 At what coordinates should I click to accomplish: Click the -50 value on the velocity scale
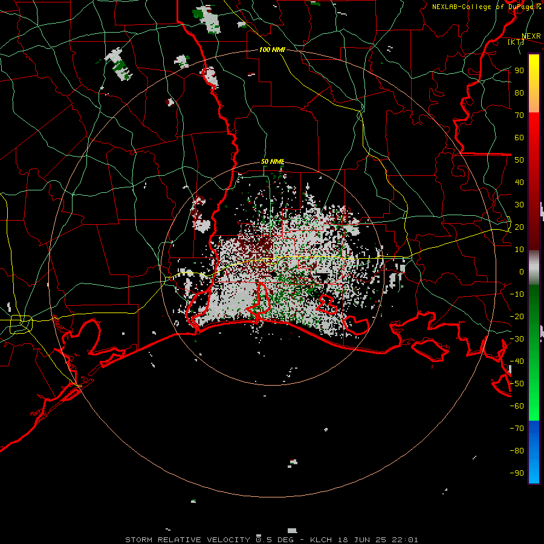coord(517,384)
